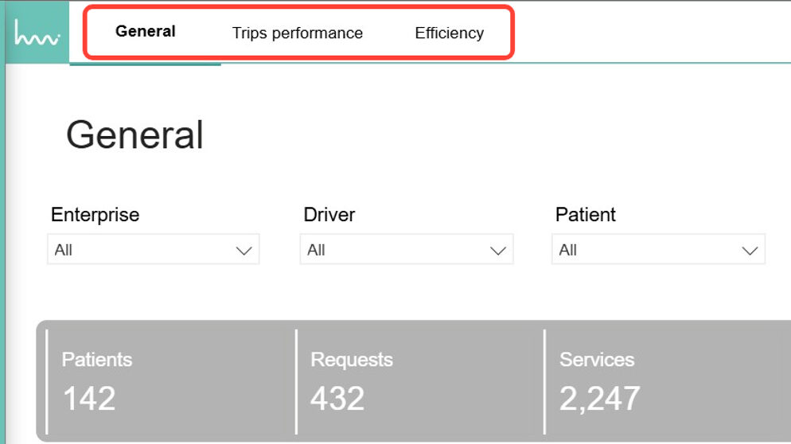Click the app logo in top-left corner

[x=37, y=33]
